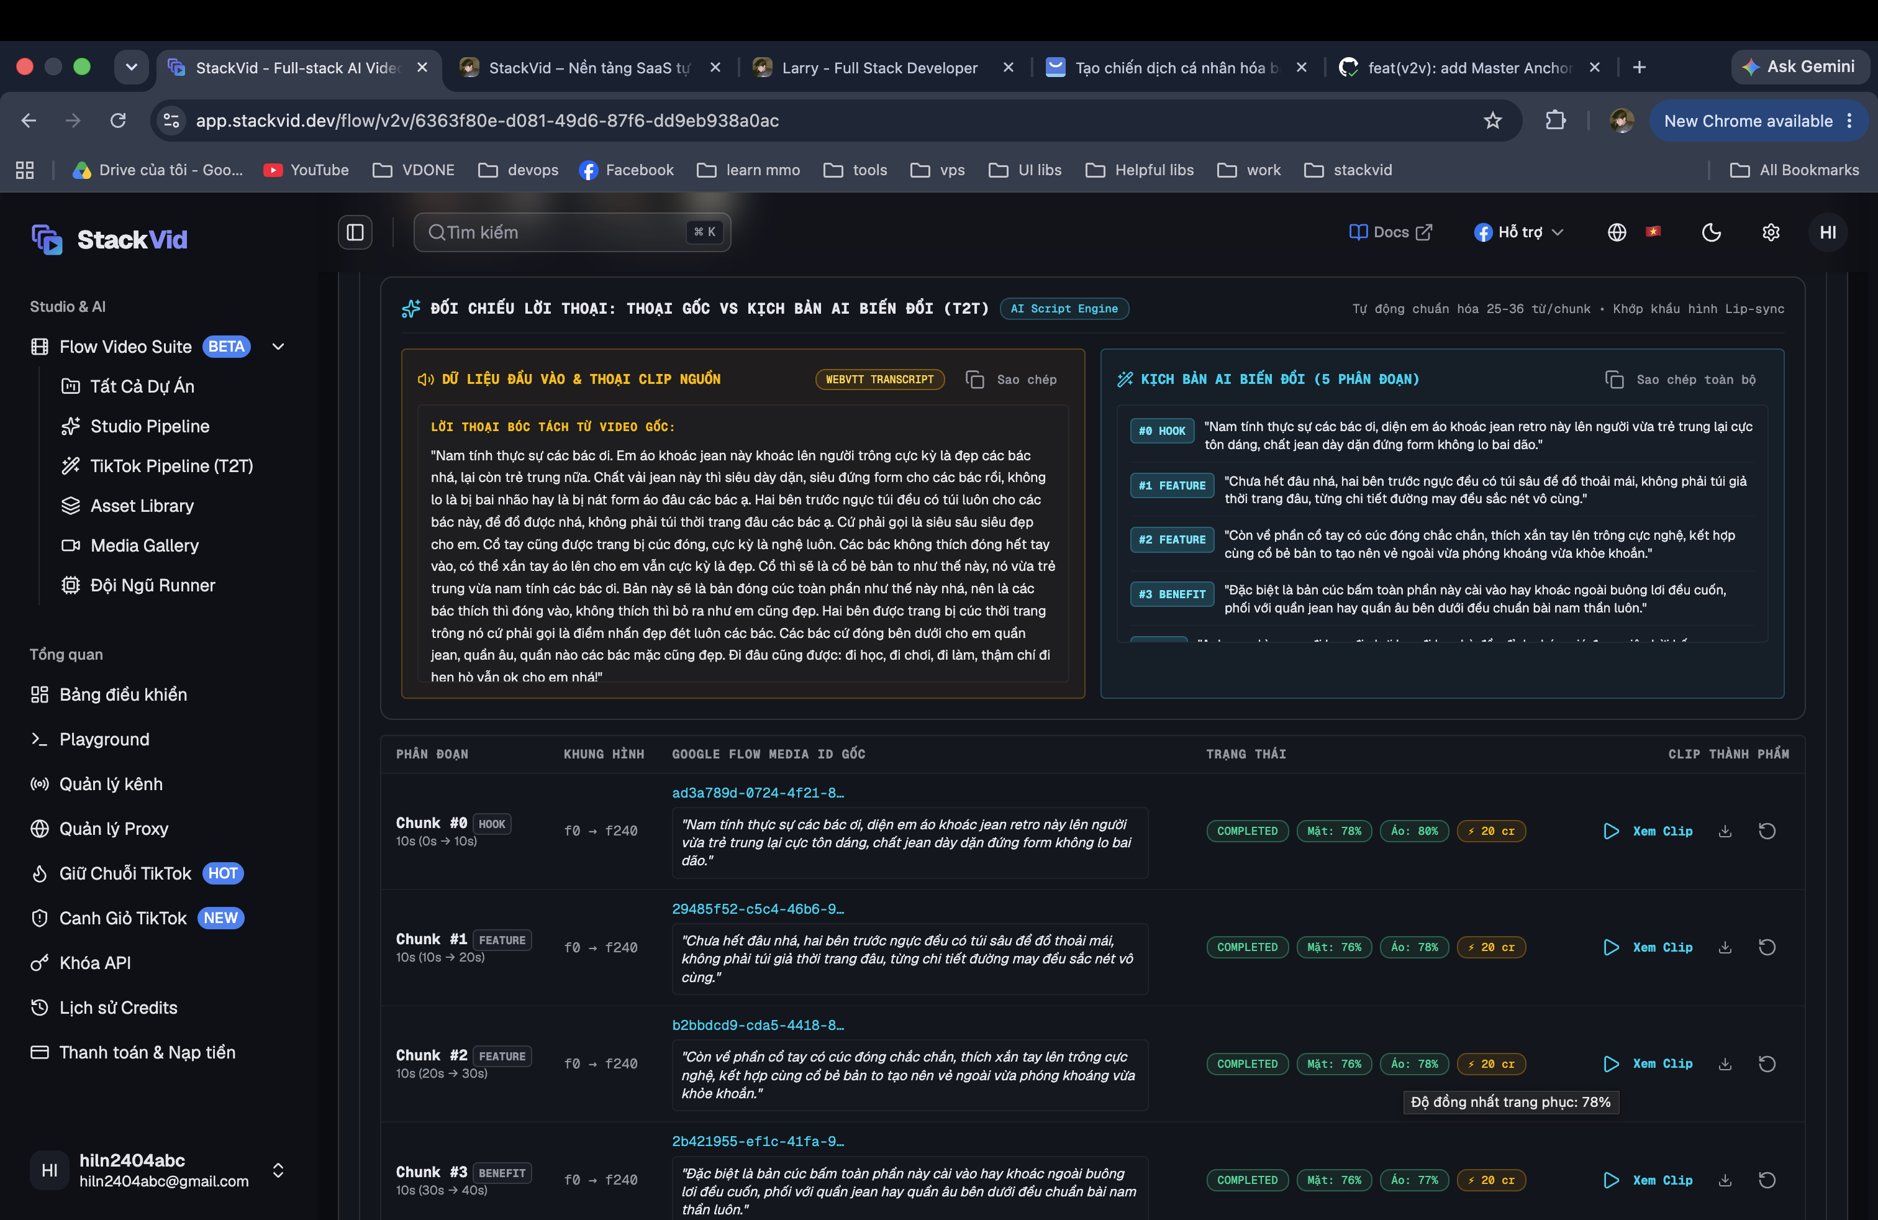
Task: Click the globe language icon
Action: [x=1617, y=232]
